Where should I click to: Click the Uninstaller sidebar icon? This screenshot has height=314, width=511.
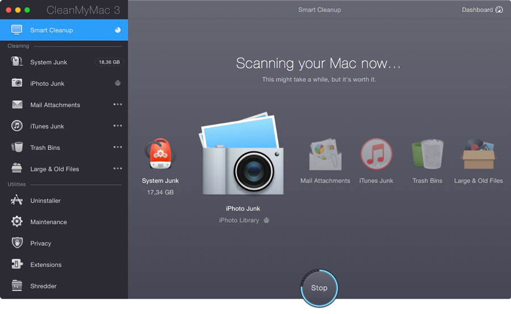click(16, 200)
